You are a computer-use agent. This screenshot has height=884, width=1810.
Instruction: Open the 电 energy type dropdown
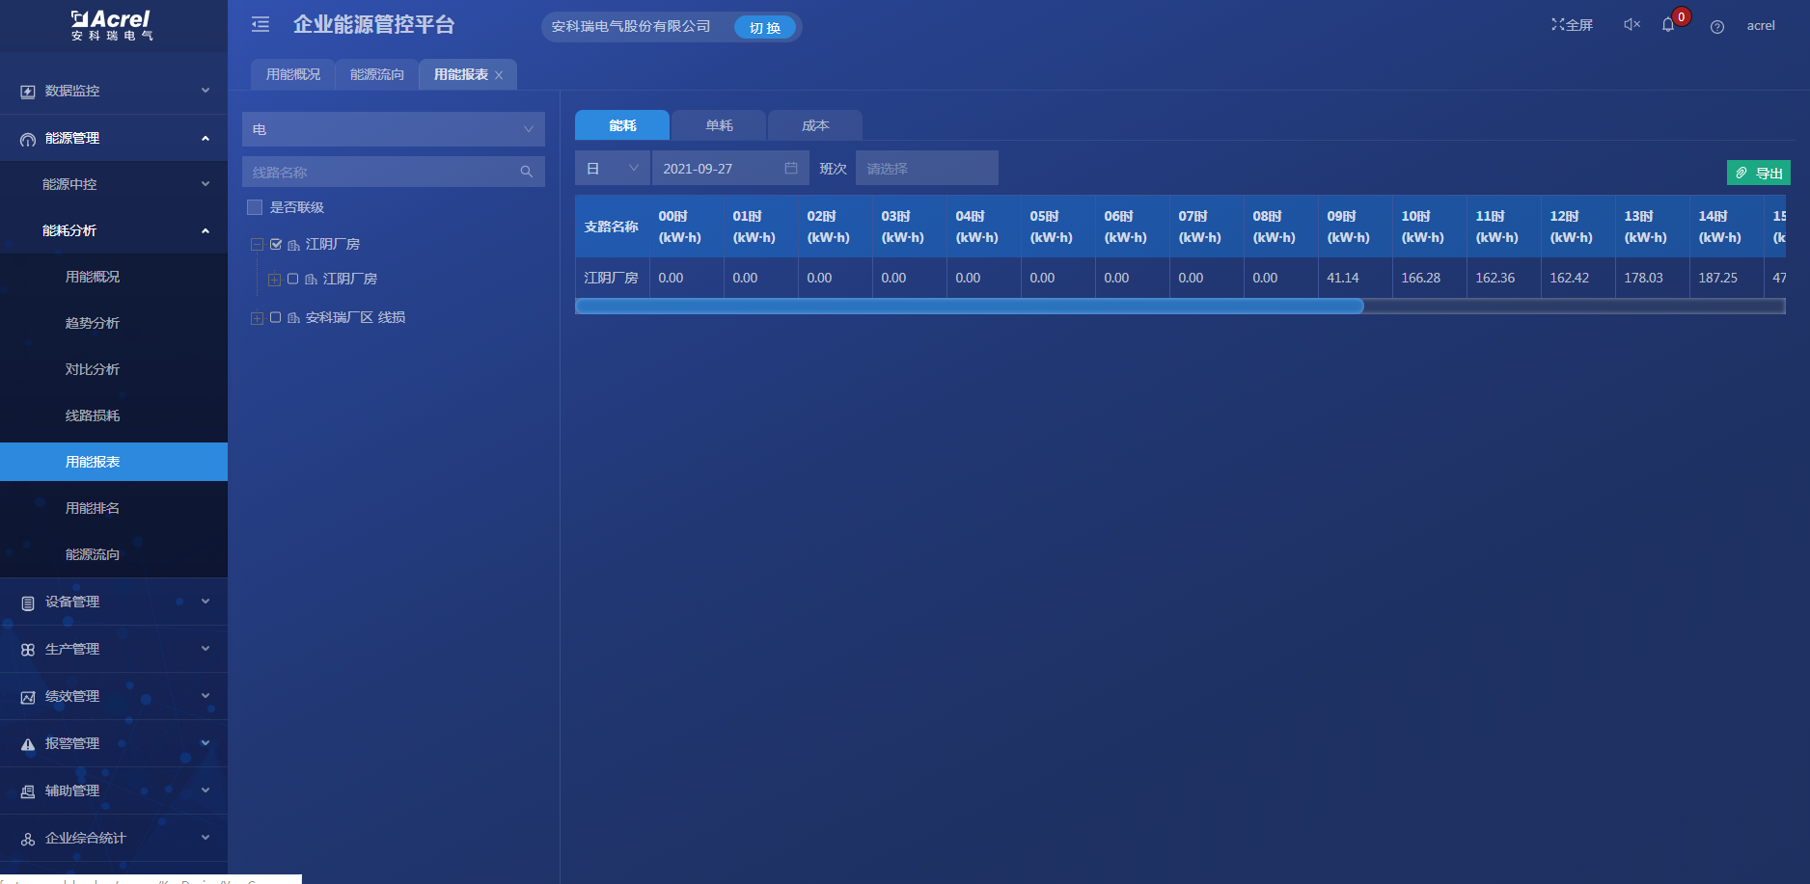click(x=393, y=129)
